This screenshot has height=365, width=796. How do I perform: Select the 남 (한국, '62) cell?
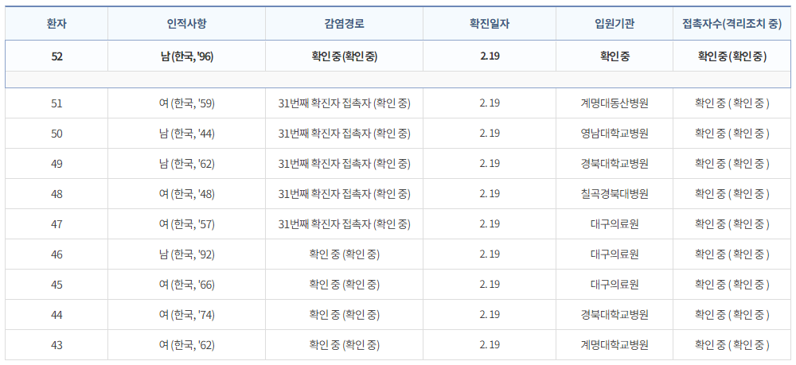click(187, 163)
